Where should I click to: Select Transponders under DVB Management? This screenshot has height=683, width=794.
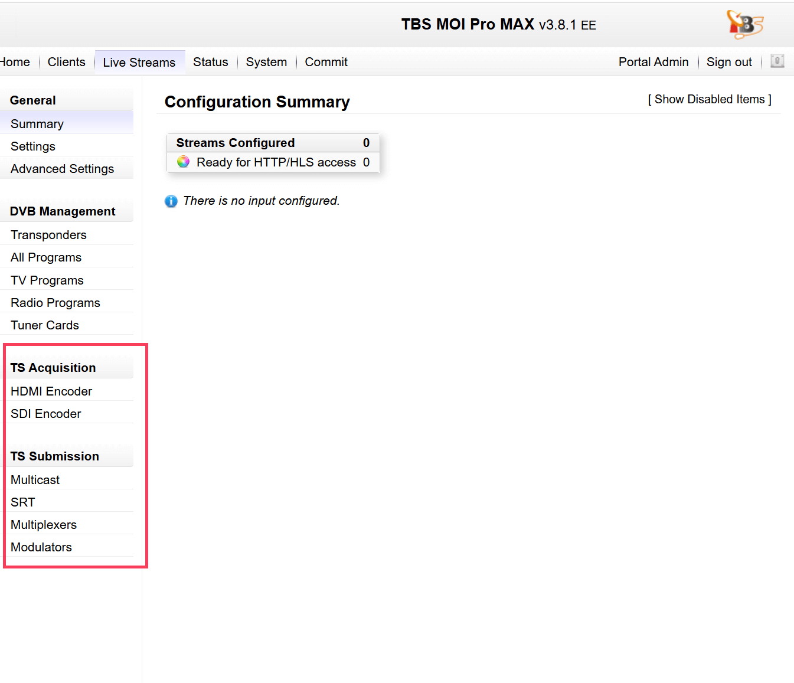tap(48, 235)
